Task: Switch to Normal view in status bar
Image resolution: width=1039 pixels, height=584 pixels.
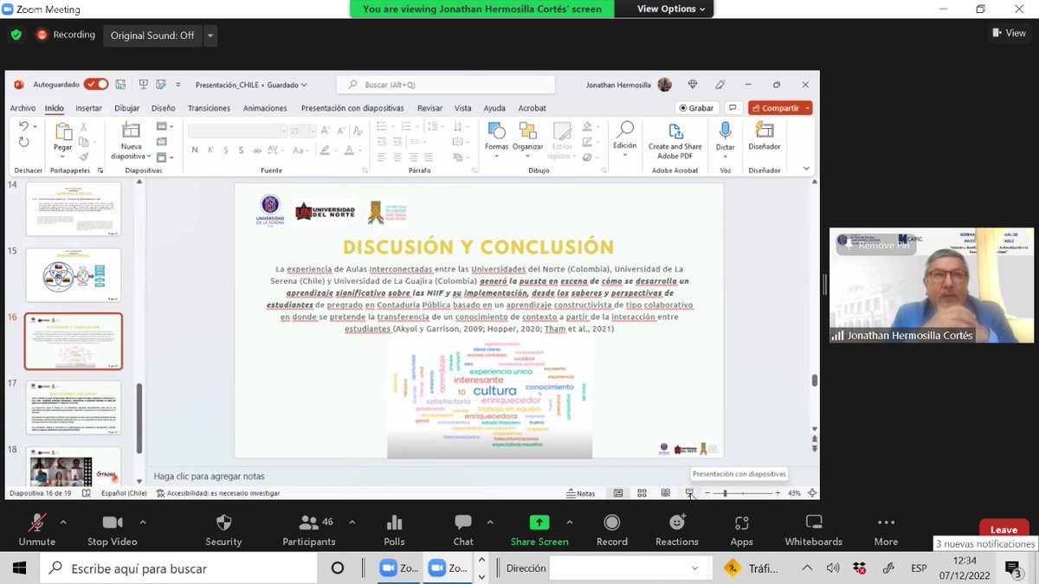Action: click(618, 493)
